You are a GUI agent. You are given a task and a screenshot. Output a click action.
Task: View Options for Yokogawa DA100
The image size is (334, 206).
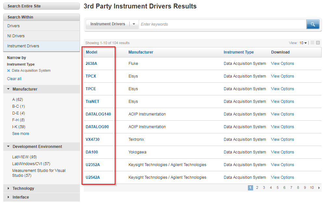coord(282,152)
